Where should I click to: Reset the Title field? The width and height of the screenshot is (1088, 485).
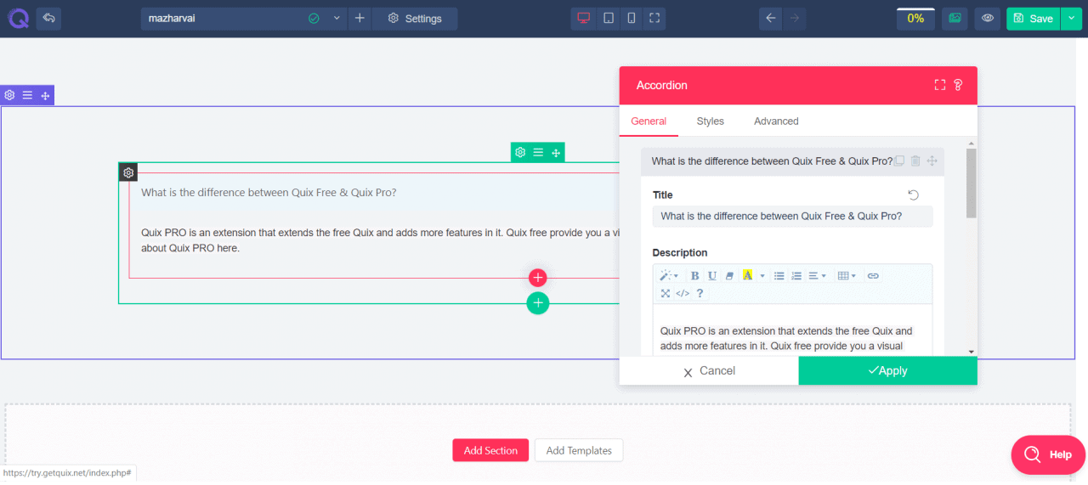[x=914, y=195]
